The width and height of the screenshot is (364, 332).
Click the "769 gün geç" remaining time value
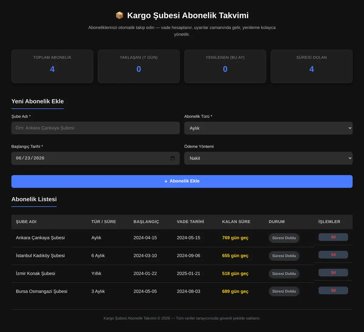click(235, 238)
